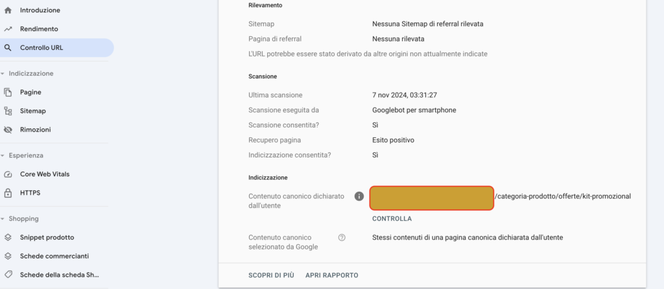This screenshot has height=289, width=664.
Task: Click the Snippet prodotto layers icon
Action: pyautogui.click(x=8, y=238)
